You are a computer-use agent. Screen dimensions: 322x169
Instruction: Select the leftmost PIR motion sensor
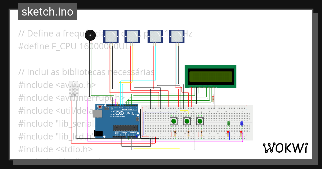coord(111,36)
